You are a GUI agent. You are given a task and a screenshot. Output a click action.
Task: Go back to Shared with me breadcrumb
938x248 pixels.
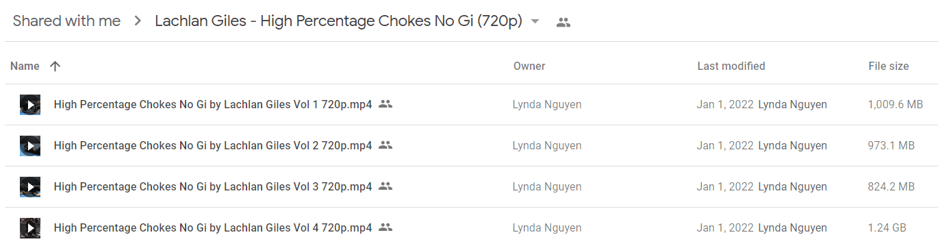[x=66, y=21]
